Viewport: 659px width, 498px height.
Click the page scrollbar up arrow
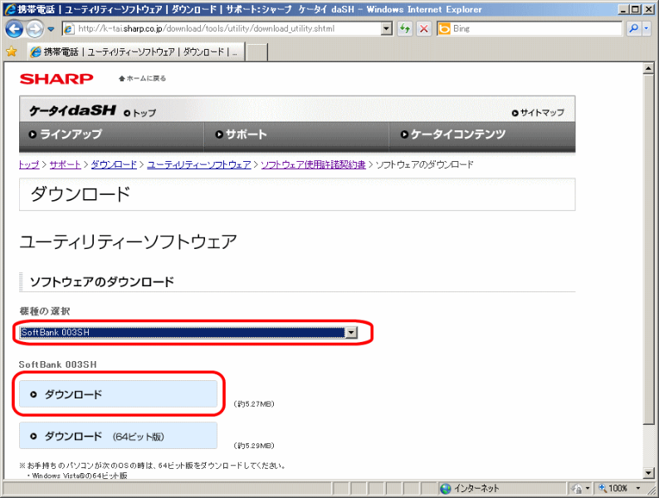tap(648, 69)
